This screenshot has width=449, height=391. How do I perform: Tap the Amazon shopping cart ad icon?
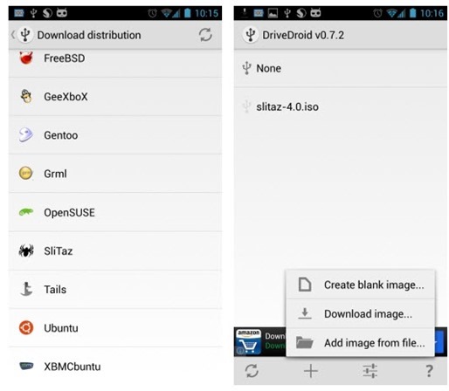point(248,341)
